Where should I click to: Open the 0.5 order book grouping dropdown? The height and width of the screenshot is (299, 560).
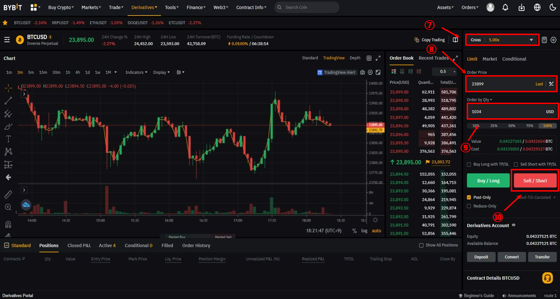coord(444,71)
